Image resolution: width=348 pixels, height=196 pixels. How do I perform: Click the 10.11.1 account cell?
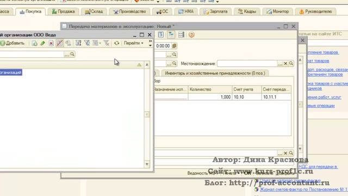click(x=276, y=97)
